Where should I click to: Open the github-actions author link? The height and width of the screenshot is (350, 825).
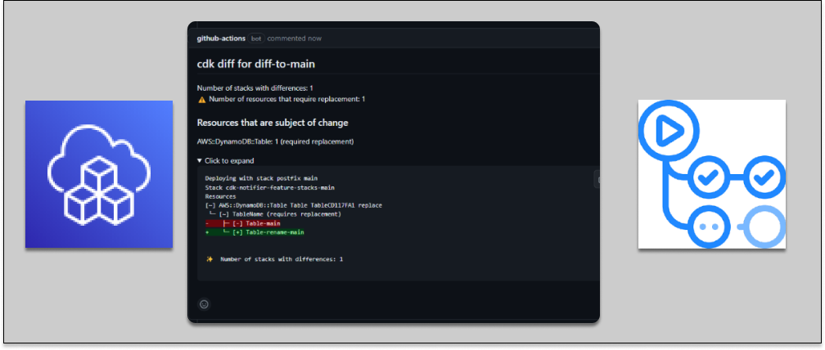click(x=220, y=38)
